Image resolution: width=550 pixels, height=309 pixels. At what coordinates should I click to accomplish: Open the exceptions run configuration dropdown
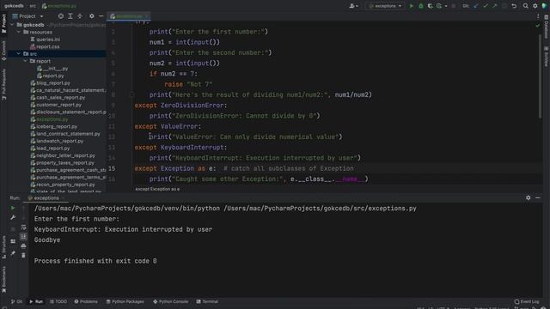[x=385, y=6]
